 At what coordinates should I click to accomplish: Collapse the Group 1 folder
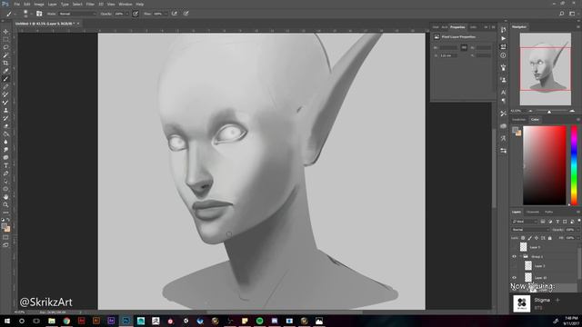coord(521,256)
